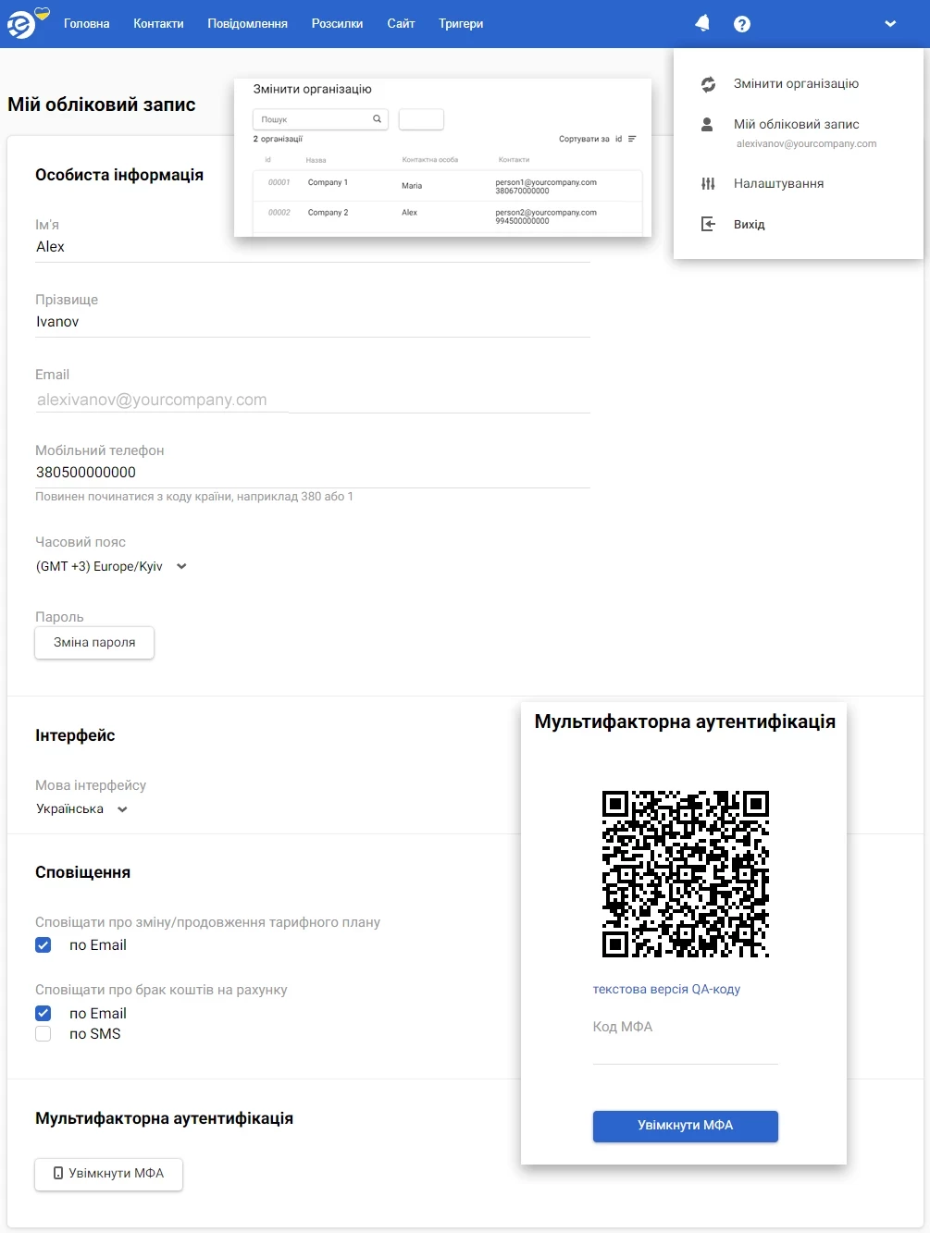Uncheck tariff plan по Email checkbox
The height and width of the screenshot is (1233, 930).
43,944
